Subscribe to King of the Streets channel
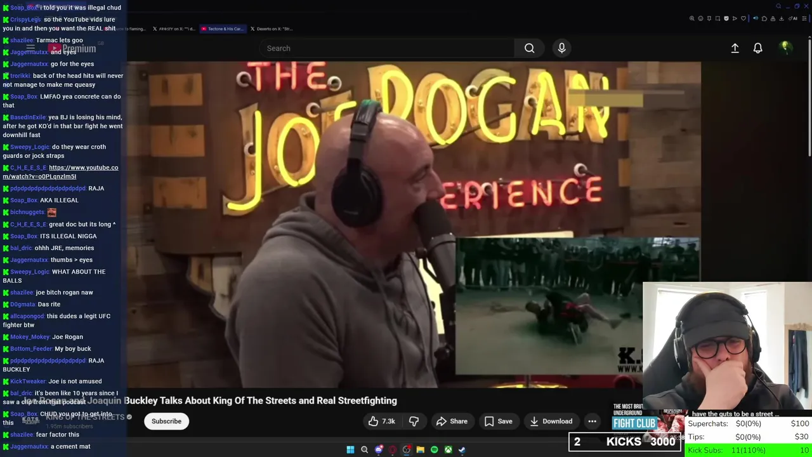Image resolution: width=812 pixels, height=457 pixels. tap(166, 421)
